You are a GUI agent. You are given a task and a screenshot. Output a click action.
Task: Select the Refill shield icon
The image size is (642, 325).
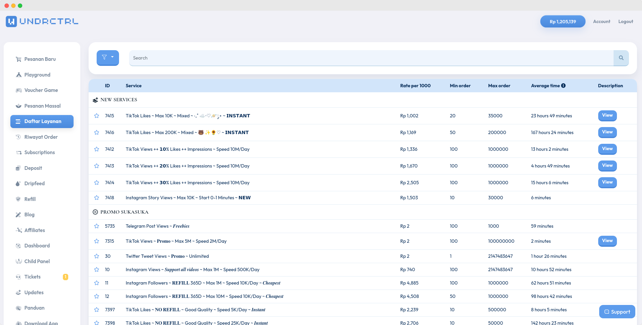18,199
